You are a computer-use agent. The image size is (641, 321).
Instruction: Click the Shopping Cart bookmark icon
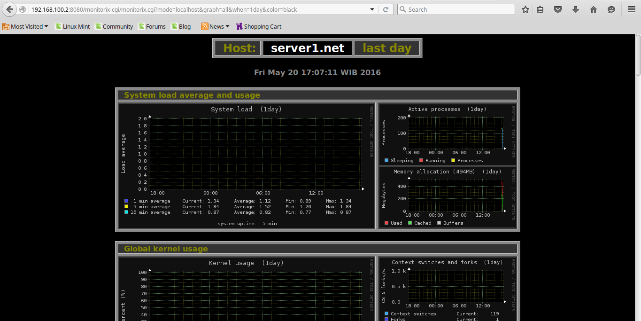tap(239, 27)
